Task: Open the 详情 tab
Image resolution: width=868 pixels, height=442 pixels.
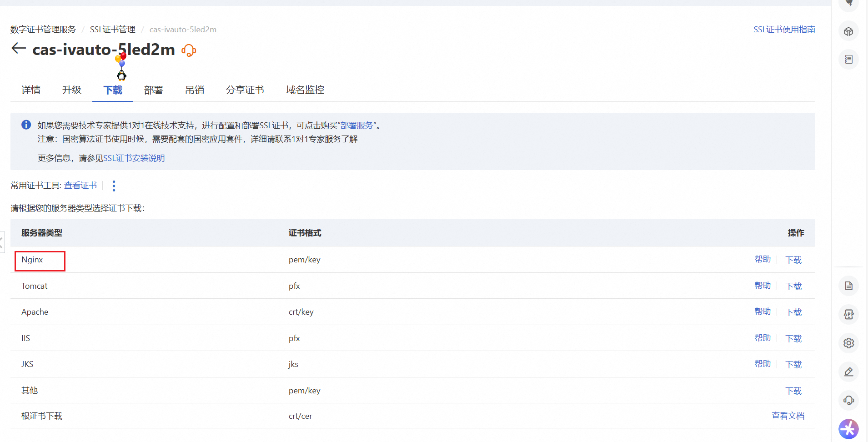Action: (31, 90)
